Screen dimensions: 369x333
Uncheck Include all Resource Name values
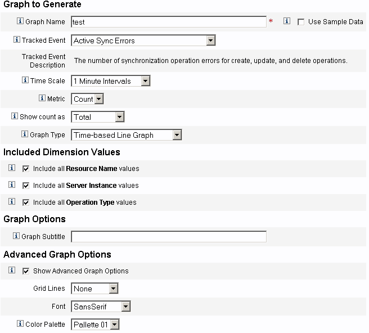25,169
